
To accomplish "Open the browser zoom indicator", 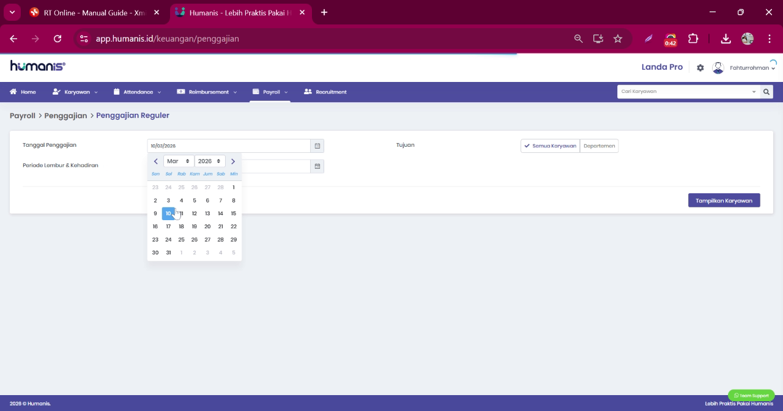I will [578, 39].
